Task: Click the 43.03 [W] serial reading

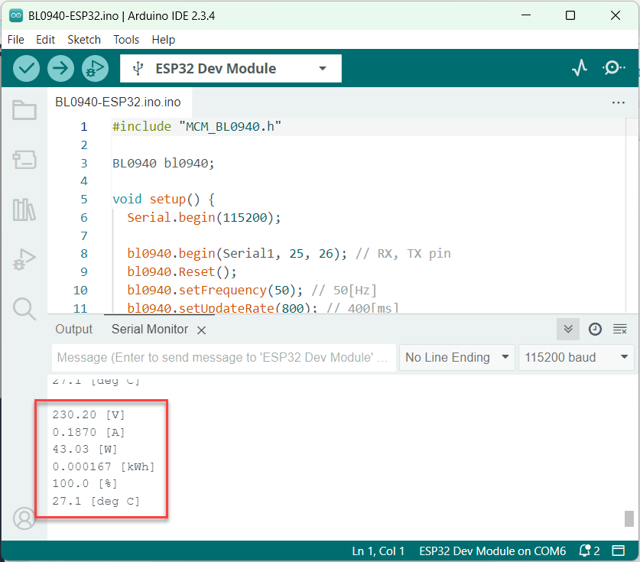Action: [85, 449]
